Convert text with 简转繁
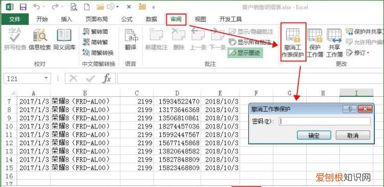This screenshot has width=384, height=187. point(96,42)
